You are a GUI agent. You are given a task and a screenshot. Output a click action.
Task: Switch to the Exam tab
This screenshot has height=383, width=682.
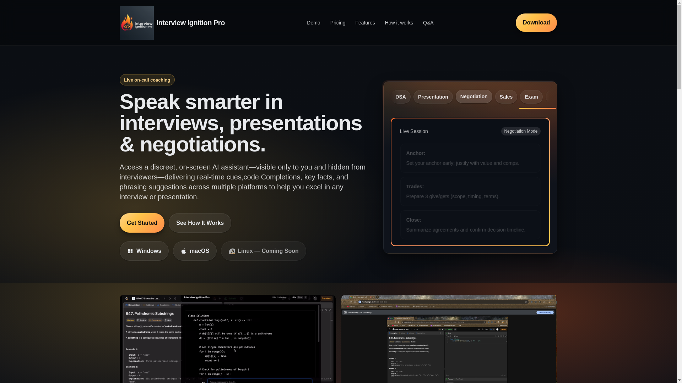[x=531, y=97]
